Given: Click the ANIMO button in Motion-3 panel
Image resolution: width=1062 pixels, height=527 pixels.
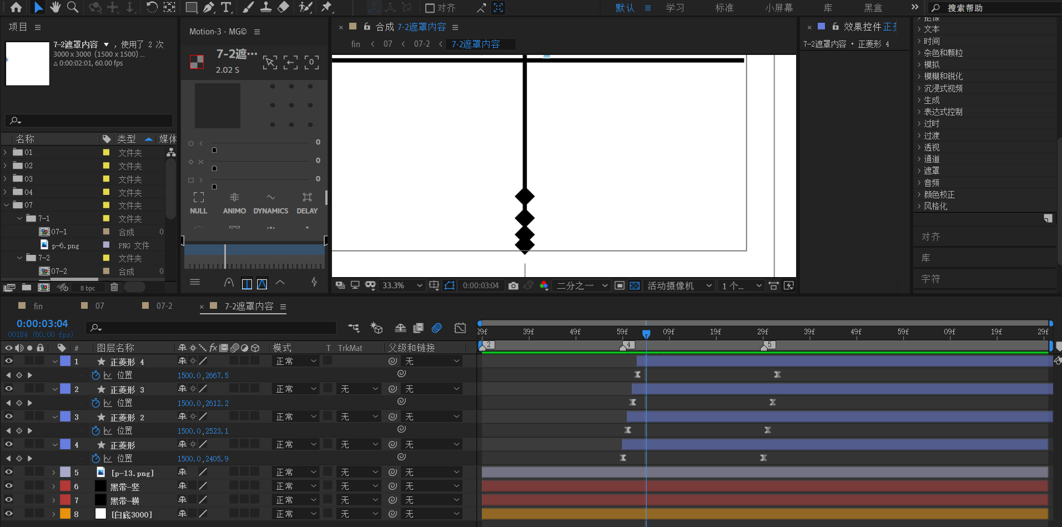Looking at the screenshot, I should 234,203.
